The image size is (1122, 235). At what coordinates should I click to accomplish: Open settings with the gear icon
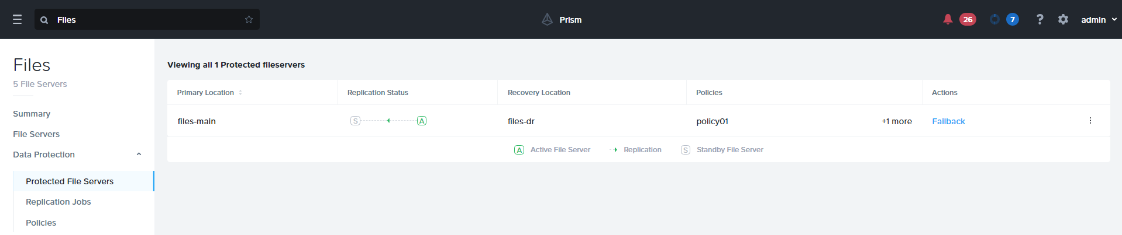pyautogui.click(x=1063, y=19)
